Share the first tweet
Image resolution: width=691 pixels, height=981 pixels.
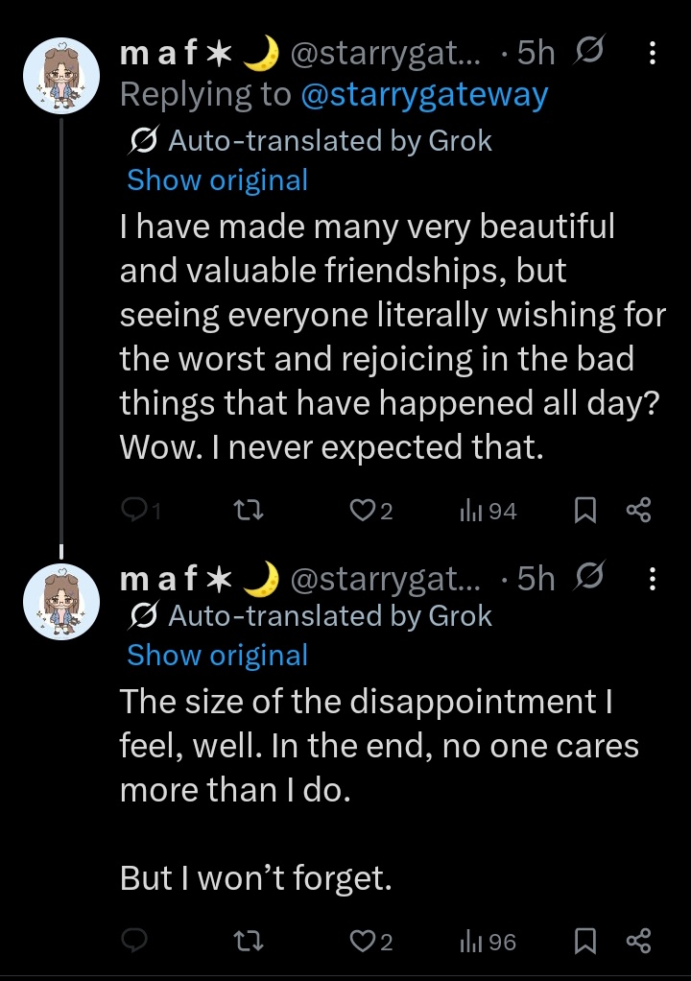638,511
